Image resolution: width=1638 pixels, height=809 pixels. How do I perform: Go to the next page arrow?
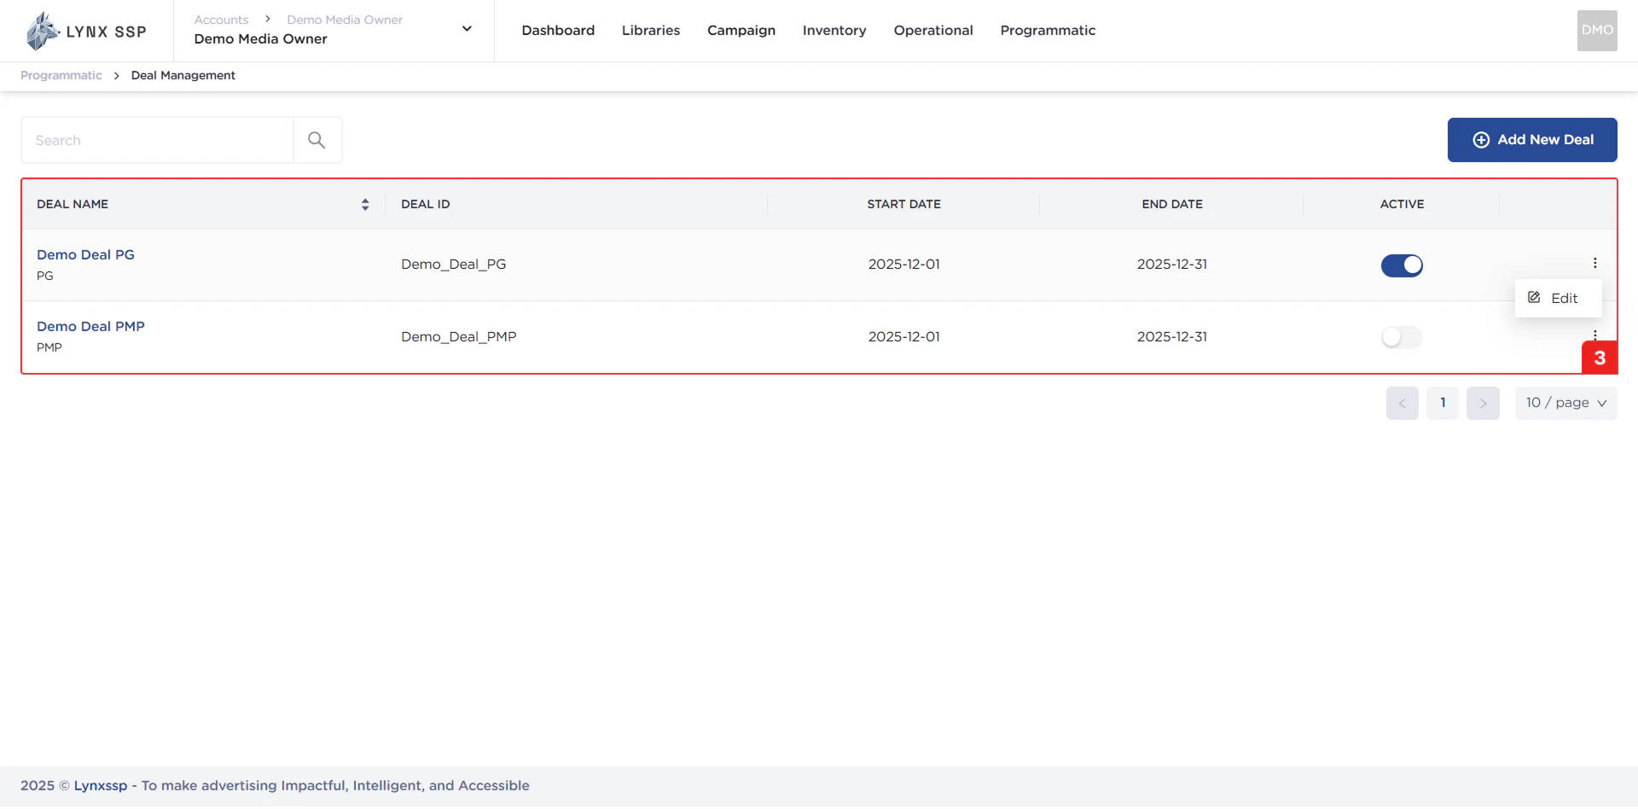(1483, 403)
